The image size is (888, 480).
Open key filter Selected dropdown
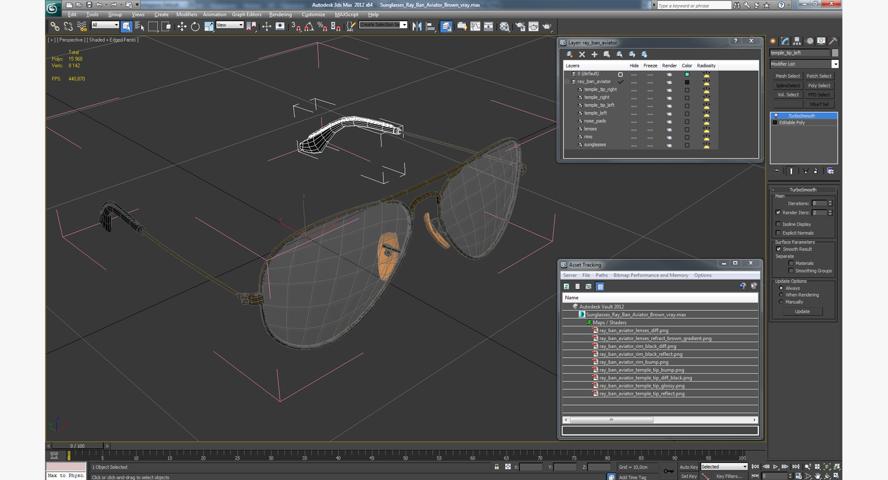pos(724,467)
